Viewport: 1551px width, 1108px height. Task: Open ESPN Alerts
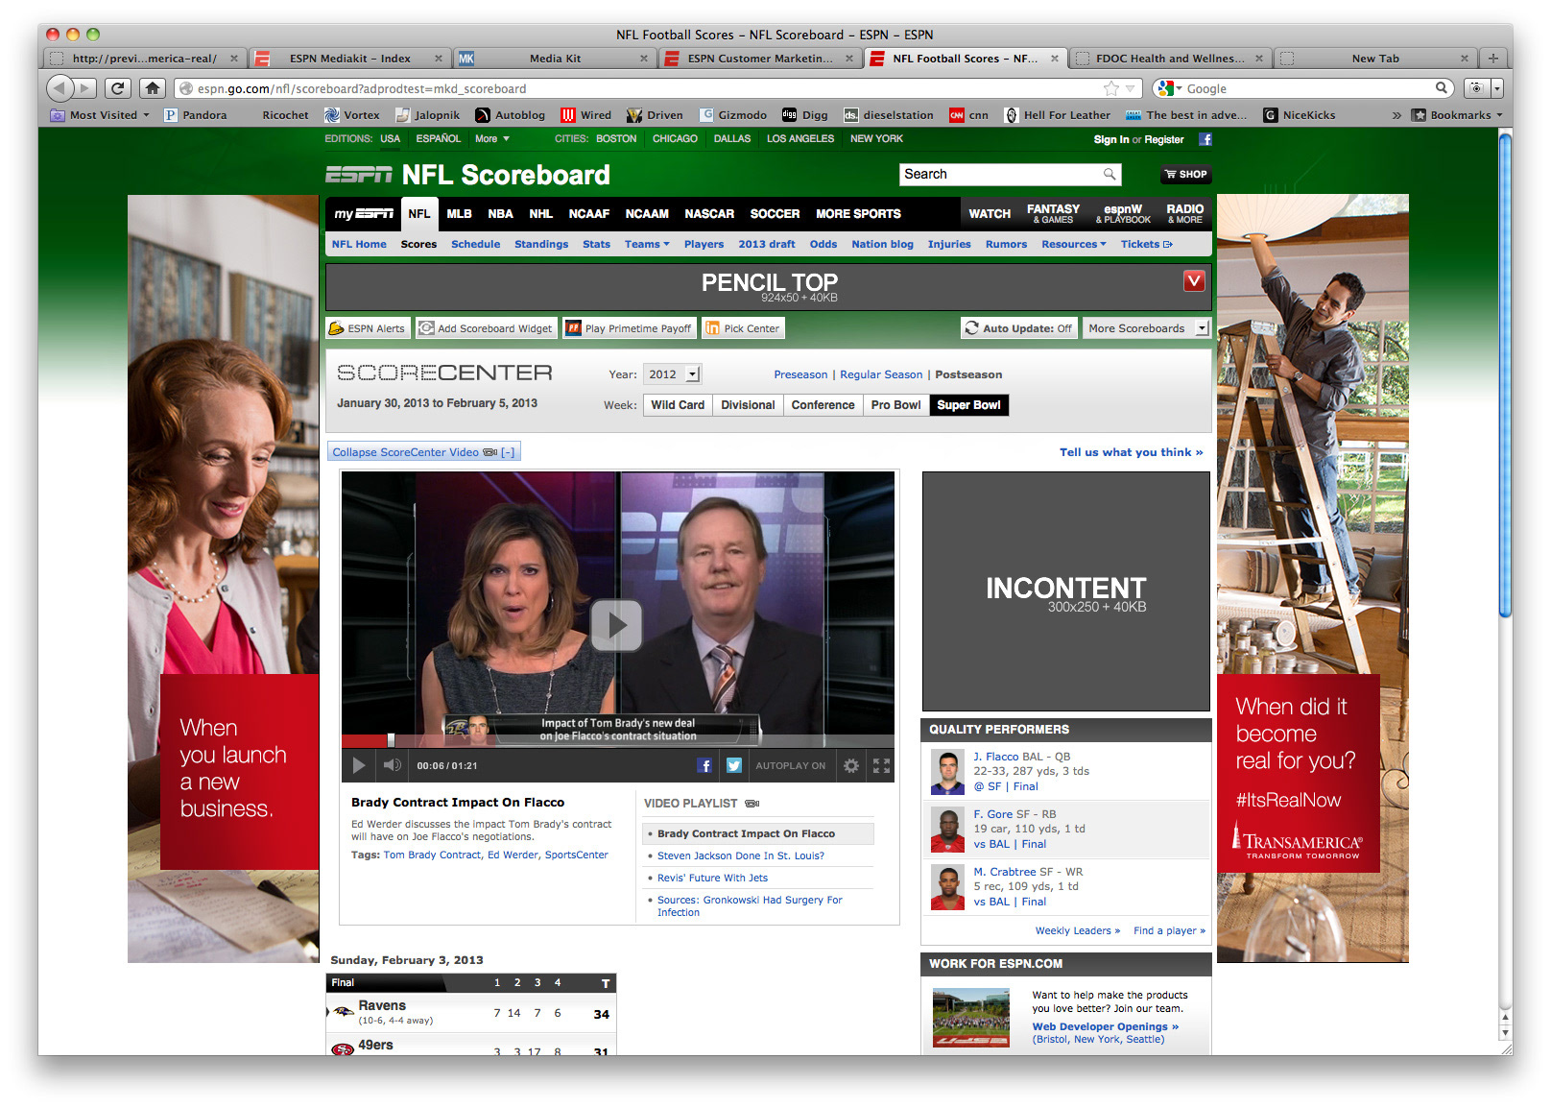[x=368, y=328]
